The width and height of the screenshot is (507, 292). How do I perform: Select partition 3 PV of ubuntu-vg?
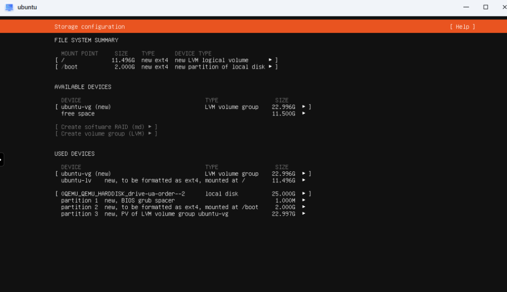184,214
